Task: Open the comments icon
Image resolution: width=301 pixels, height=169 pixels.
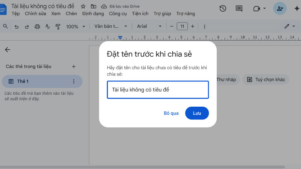Action: [239, 8]
